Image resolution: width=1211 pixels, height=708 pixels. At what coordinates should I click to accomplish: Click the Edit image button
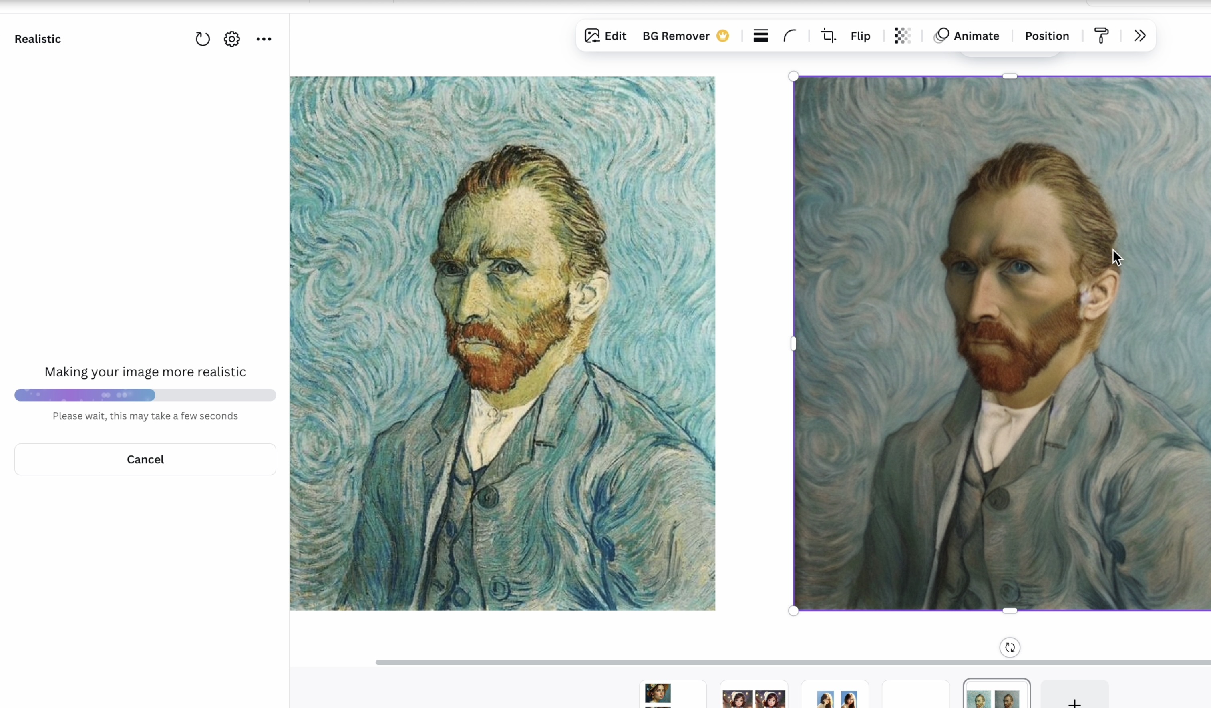point(605,36)
